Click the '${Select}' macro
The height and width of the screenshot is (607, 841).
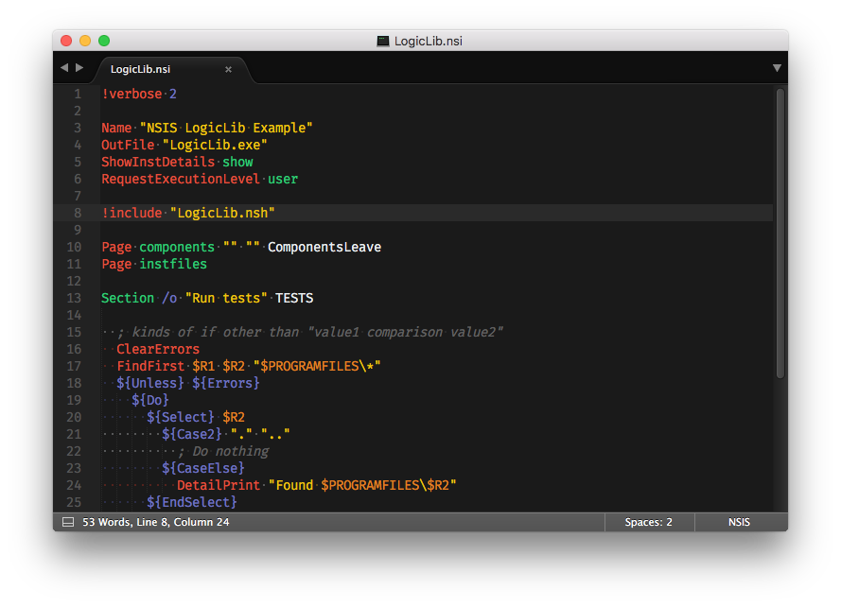tap(181, 417)
